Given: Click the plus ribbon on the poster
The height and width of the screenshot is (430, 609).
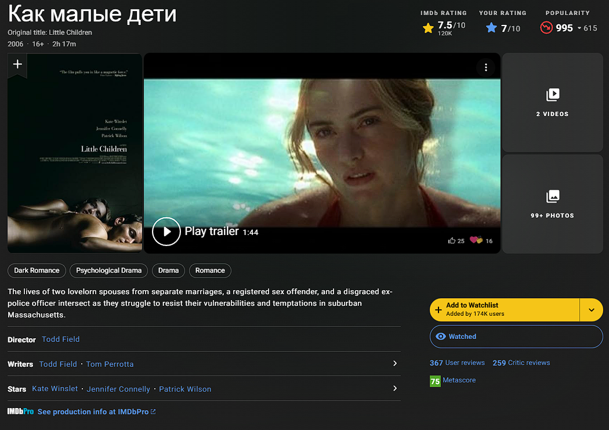Looking at the screenshot, I should 17,64.
